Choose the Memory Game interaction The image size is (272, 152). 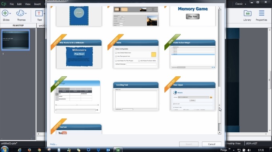(x=193, y=16)
